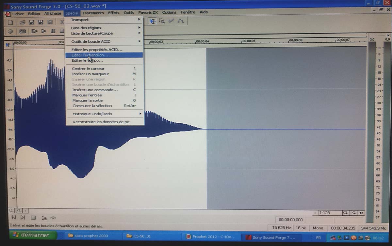
Task: Click the Mono channel status
Action: (318, 228)
